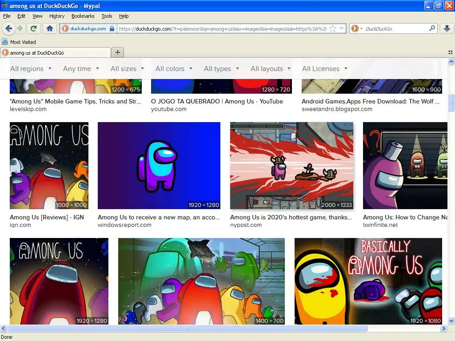
Task: Open the History menu
Action: 57,16
